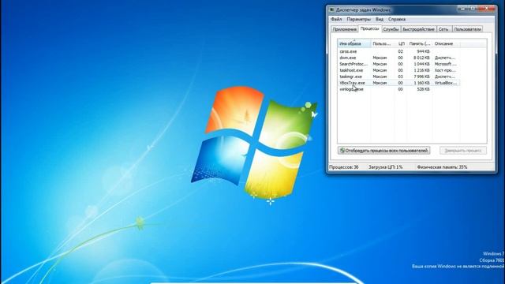This screenshot has width=505, height=284.
Task: Click the shield icon on show-all-users button
Action: [342, 151]
